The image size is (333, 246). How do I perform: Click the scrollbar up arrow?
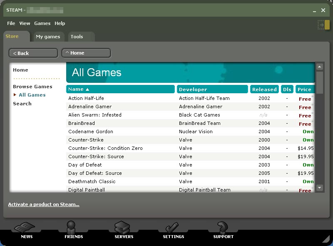click(320, 67)
